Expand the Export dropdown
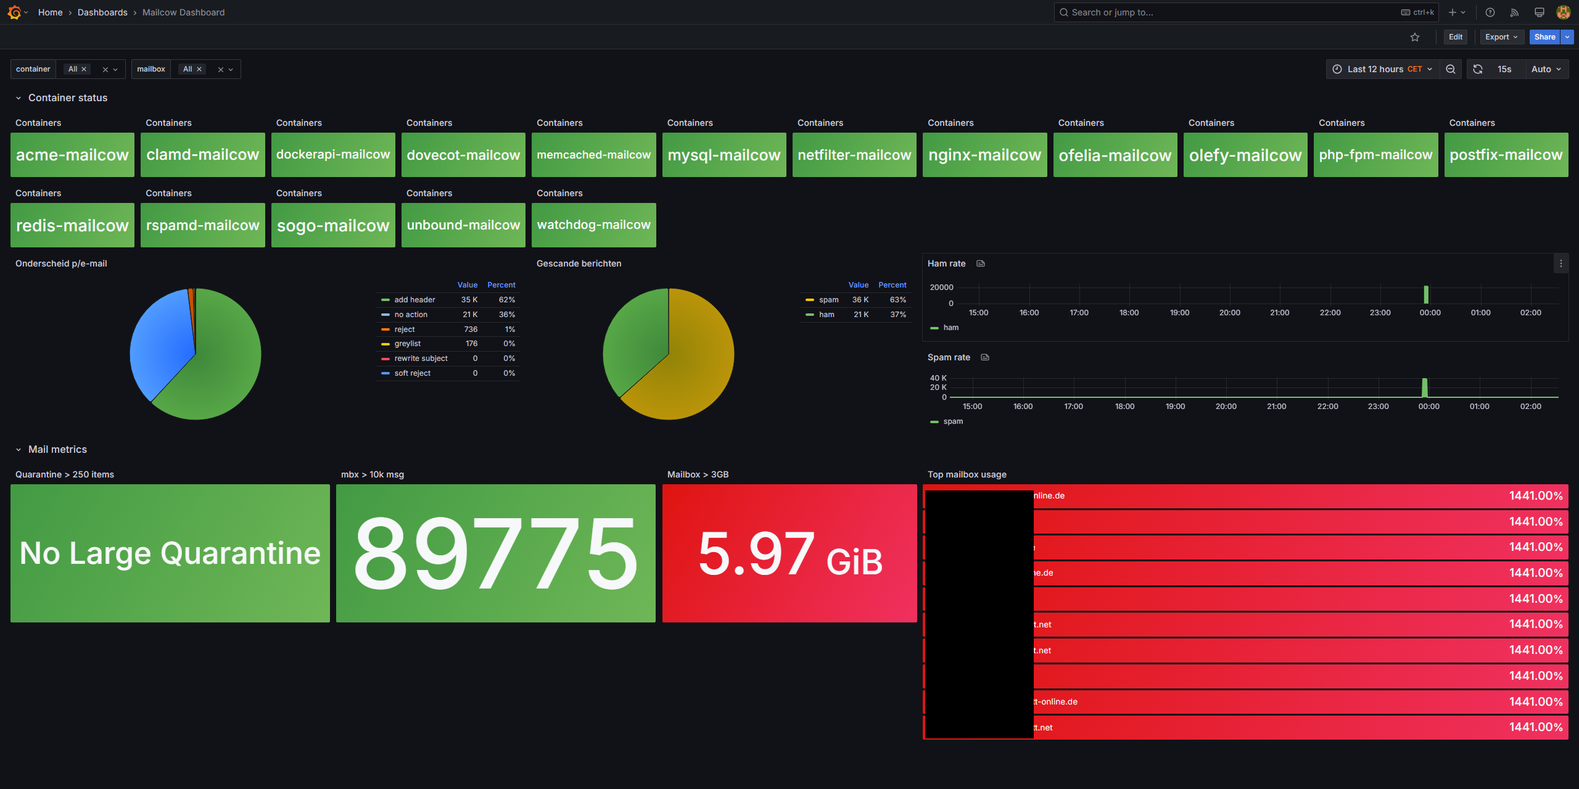 coord(1501,37)
